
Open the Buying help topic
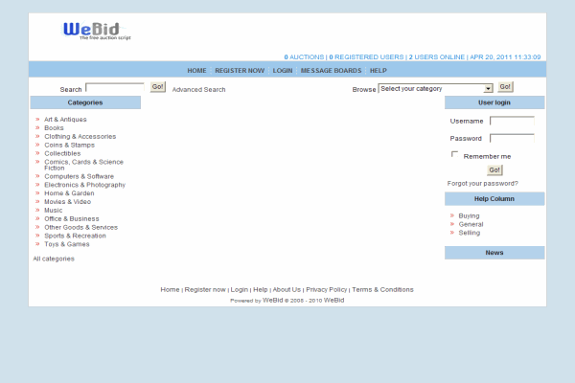(x=469, y=215)
